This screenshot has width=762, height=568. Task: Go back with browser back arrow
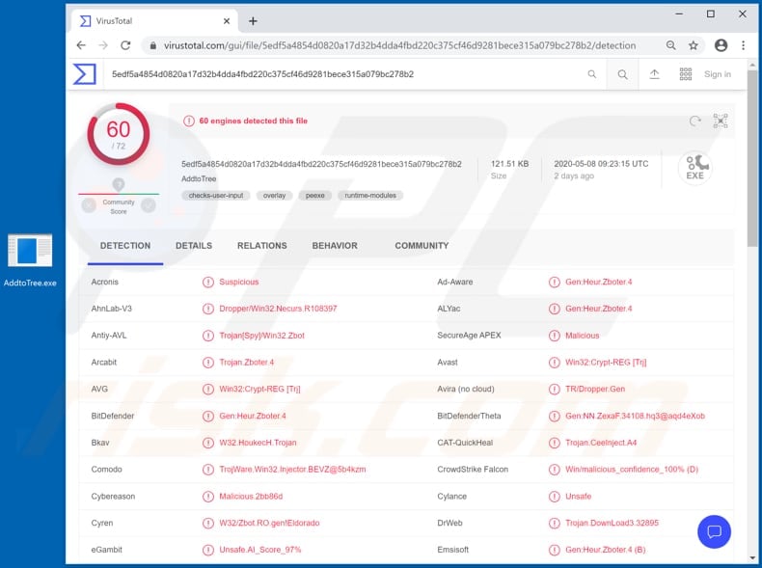(x=81, y=45)
